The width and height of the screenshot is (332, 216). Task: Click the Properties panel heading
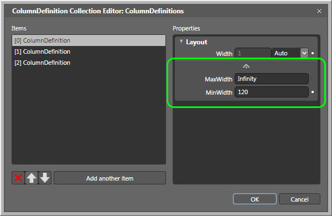pos(186,28)
